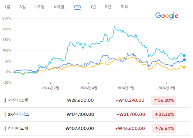The image size is (193, 138).
Task: Click the 150% y-axis label
Action: pos(7,40)
